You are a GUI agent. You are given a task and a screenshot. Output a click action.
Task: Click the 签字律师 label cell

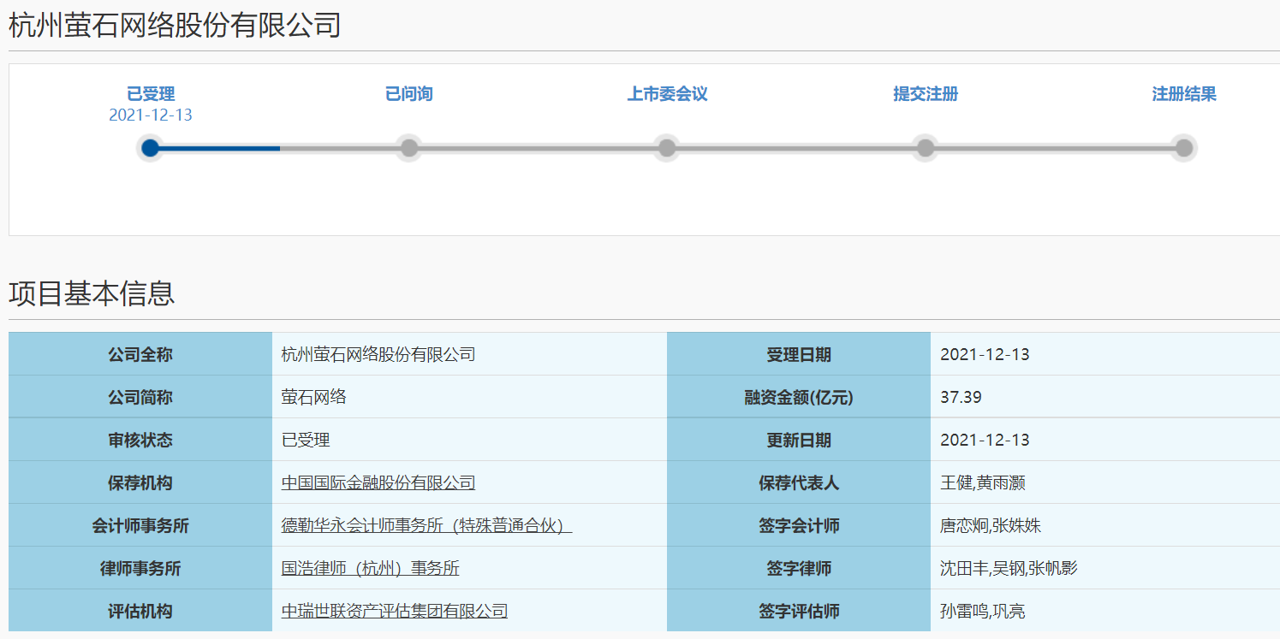(x=799, y=568)
